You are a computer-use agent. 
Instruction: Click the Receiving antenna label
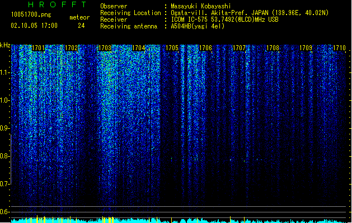129,26
